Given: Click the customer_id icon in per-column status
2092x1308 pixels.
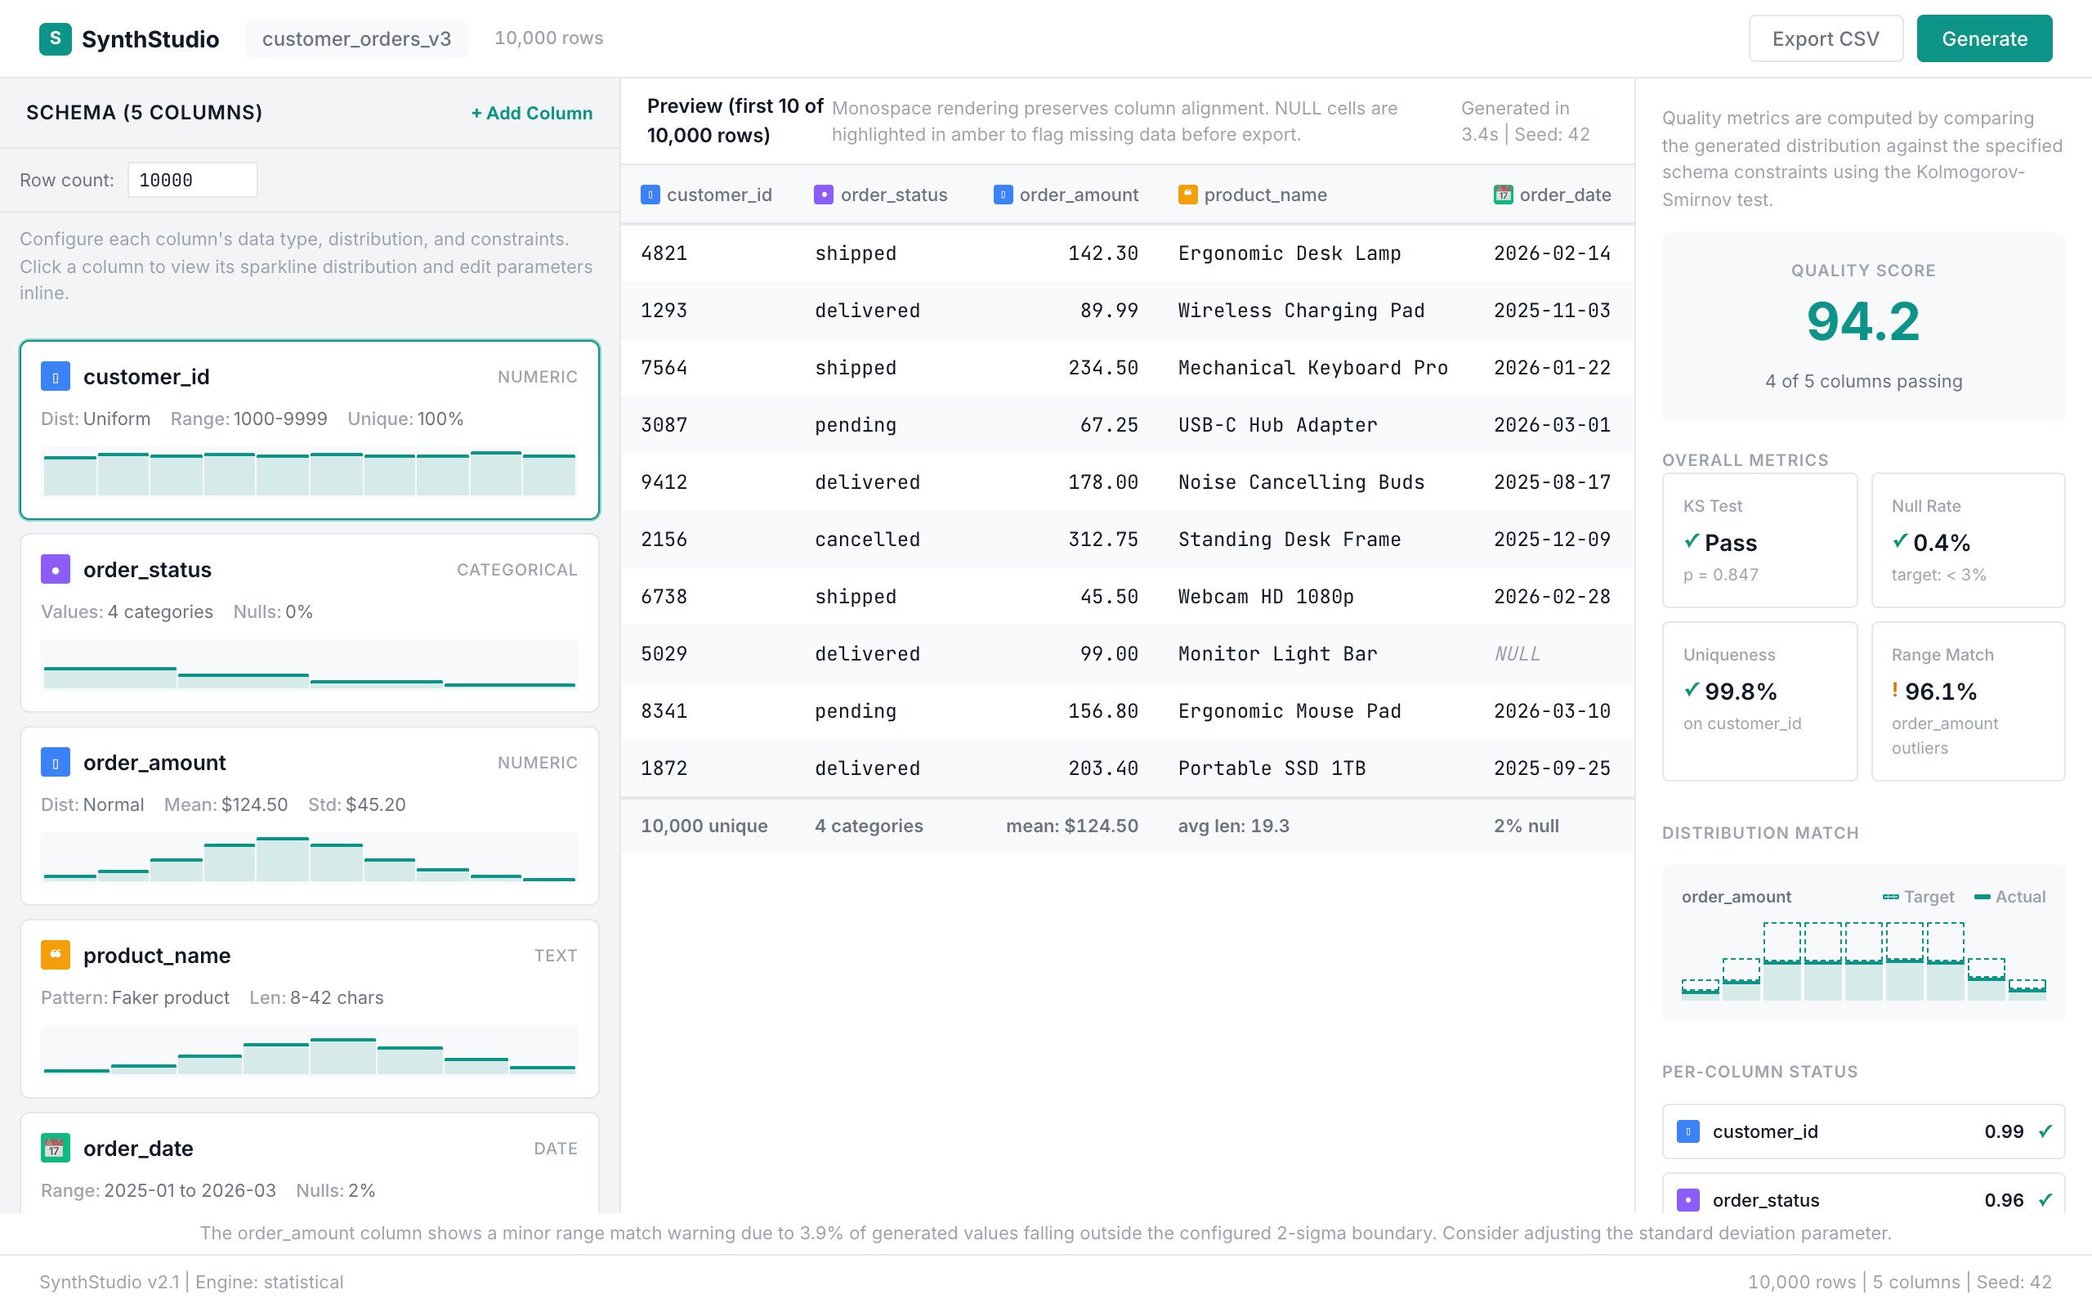Looking at the screenshot, I should point(1687,1131).
